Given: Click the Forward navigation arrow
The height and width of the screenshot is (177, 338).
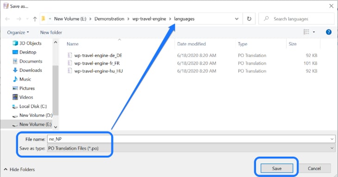Looking at the screenshot, I should (19, 19).
